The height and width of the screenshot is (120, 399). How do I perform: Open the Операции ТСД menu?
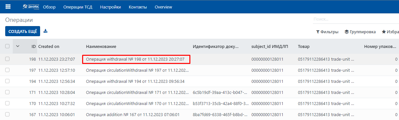78,7
